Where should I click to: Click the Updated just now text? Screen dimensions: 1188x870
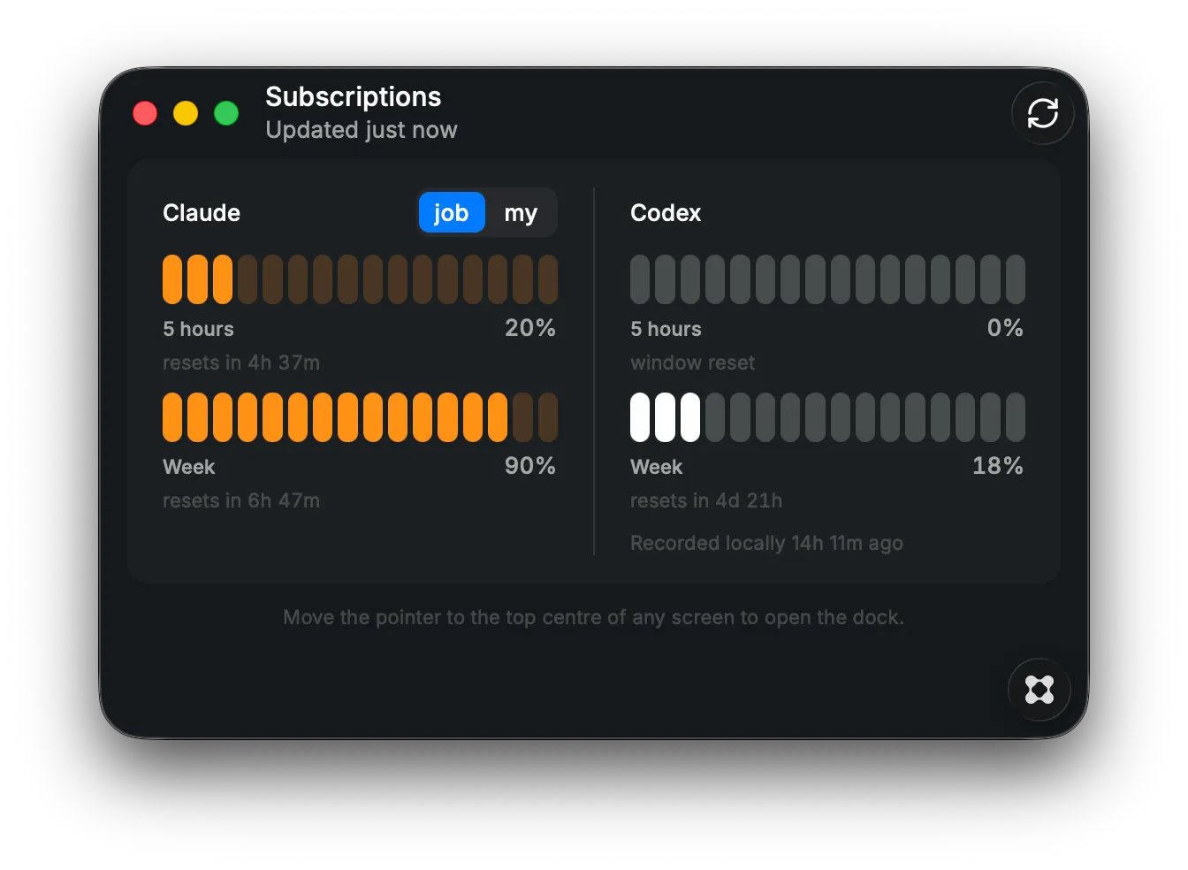(362, 130)
